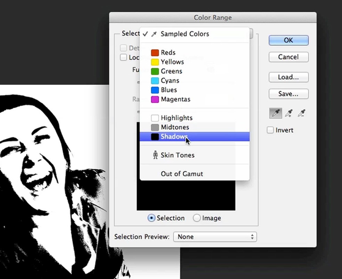The height and width of the screenshot is (279, 342).
Task: Choose Out of Gamut from the menu
Action: point(182,174)
